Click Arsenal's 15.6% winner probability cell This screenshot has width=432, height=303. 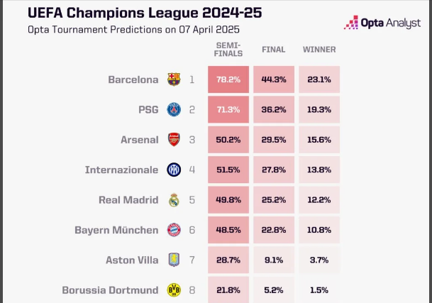319,140
